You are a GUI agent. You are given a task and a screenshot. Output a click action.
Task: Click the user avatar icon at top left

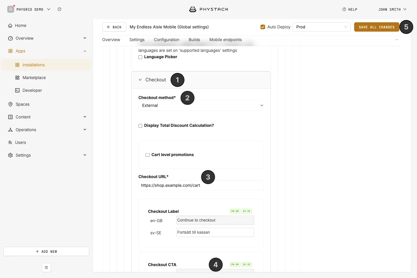click(11, 9)
